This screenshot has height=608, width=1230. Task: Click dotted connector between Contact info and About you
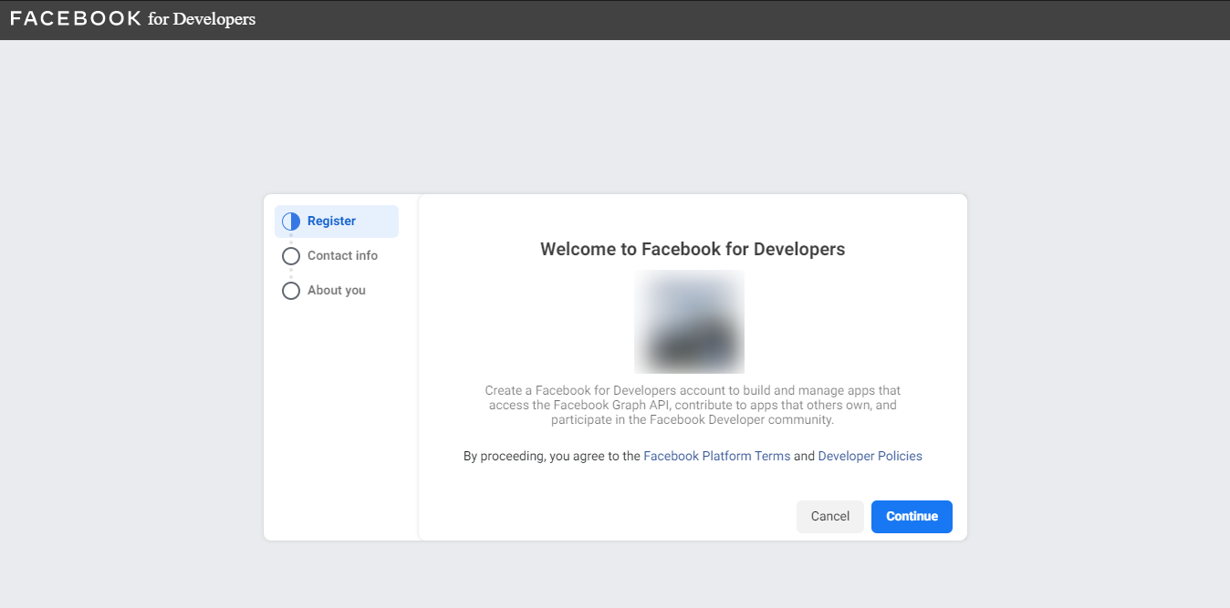[291, 273]
